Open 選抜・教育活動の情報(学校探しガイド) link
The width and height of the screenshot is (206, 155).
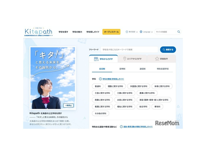click(x=138, y=127)
